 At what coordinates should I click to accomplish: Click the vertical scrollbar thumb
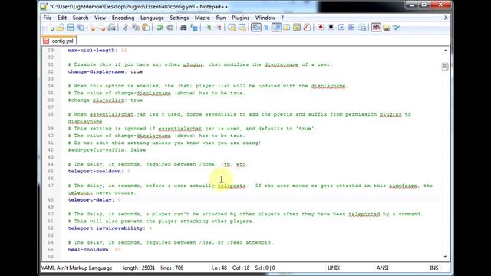445,67
